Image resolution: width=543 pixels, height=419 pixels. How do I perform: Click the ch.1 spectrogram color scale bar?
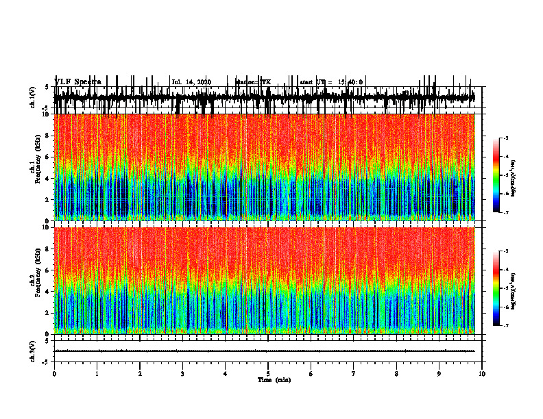(496, 175)
